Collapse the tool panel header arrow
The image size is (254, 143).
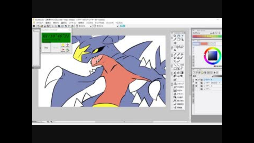[x=172, y=33]
